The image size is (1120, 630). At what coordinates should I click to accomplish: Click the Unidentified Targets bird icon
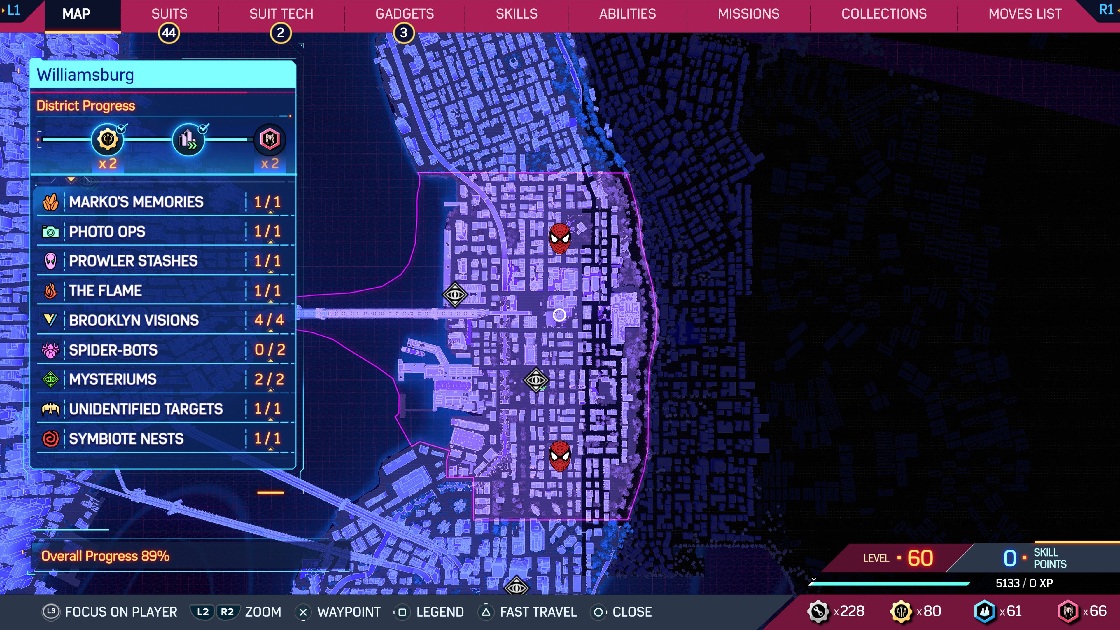click(x=50, y=409)
